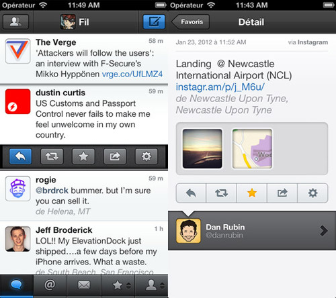Tap the 'de Newcastle Upon Tyne' location text
Screen dimensions: 336x298
pos(232,104)
